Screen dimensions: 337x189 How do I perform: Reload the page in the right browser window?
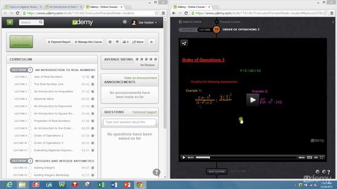186,13
